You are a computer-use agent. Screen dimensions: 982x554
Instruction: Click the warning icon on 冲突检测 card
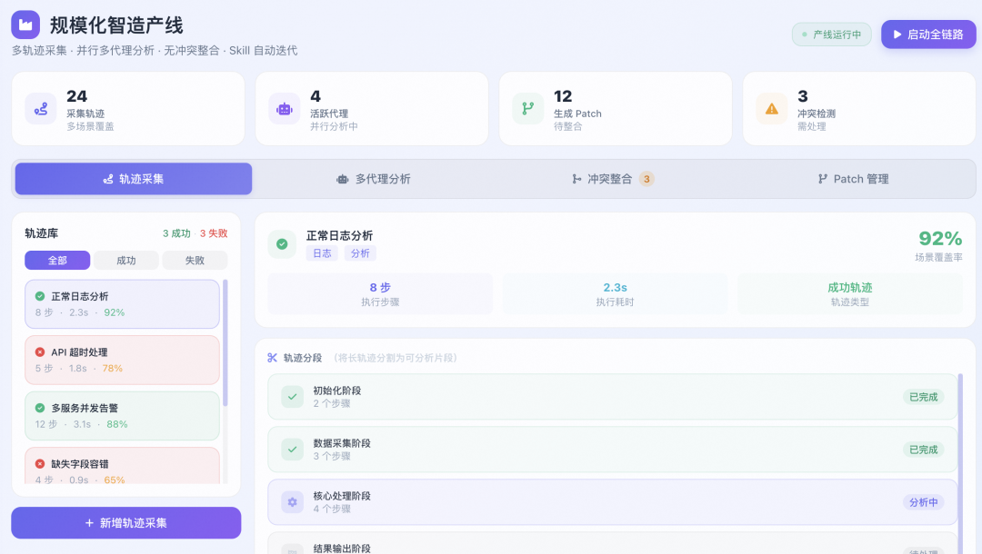pyautogui.click(x=772, y=109)
